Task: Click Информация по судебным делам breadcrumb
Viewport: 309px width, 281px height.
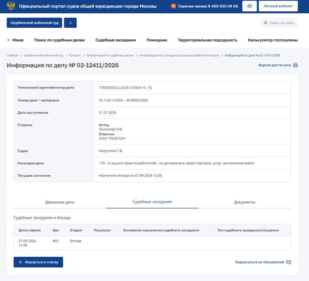Action: click(x=110, y=55)
